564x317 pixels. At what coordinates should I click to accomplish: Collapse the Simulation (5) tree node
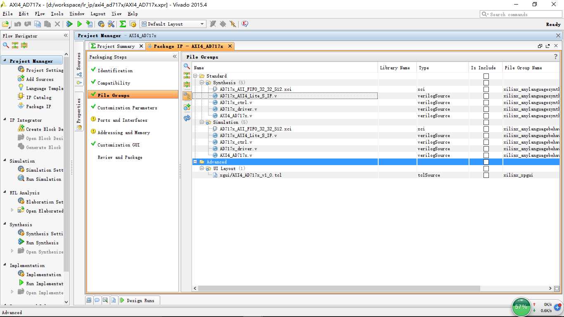pos(202,122)
